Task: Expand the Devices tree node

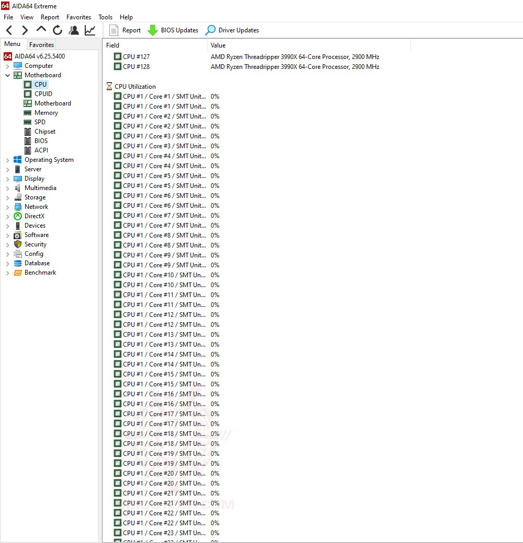Action: [8, 226]
